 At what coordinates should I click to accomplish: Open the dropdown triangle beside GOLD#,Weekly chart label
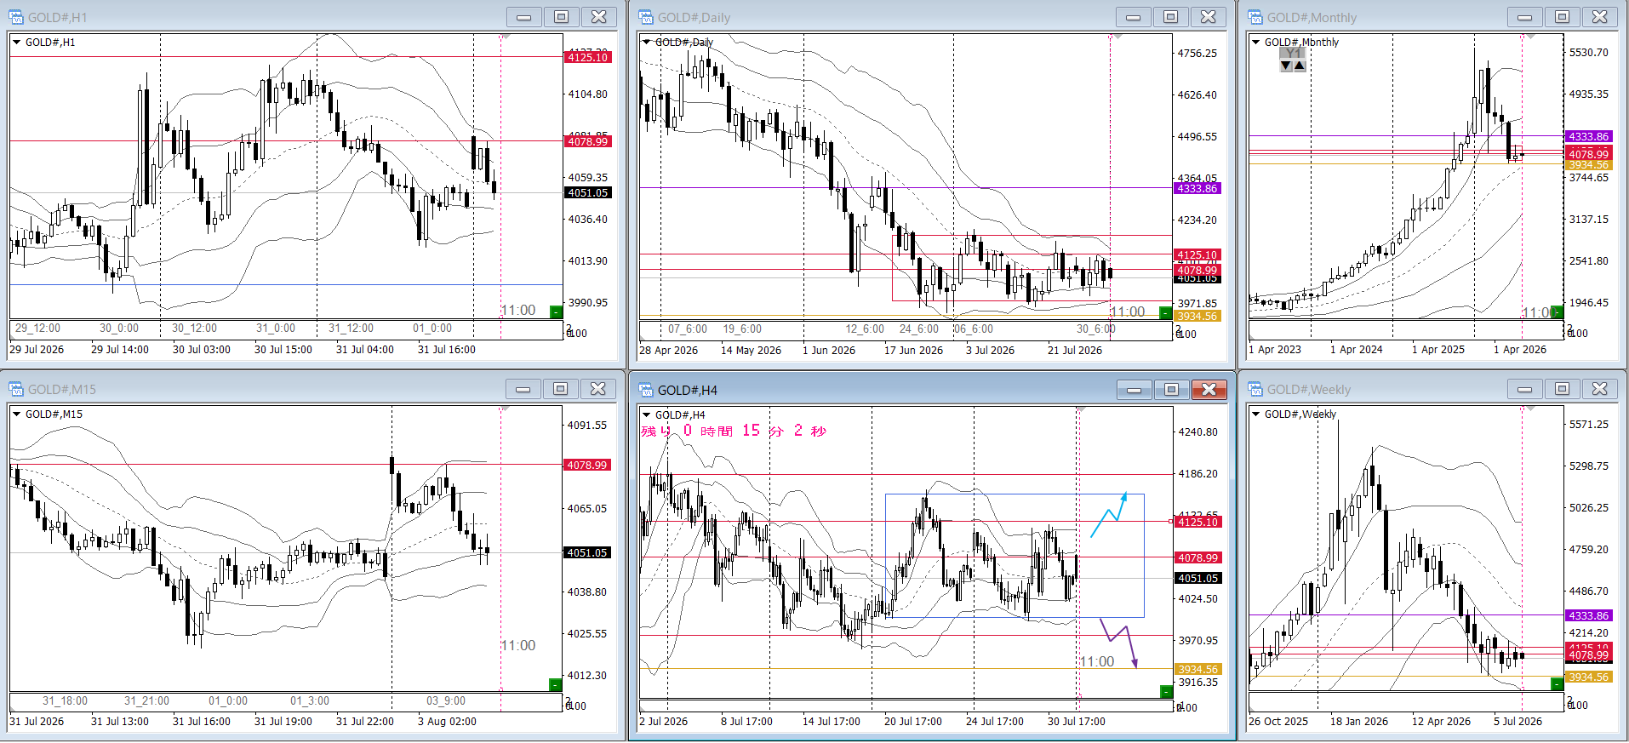coord(1255,414)
